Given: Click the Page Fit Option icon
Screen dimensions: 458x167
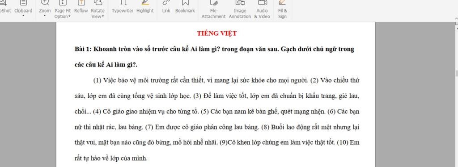Looking at the screenshot, I should click(63, 3).
